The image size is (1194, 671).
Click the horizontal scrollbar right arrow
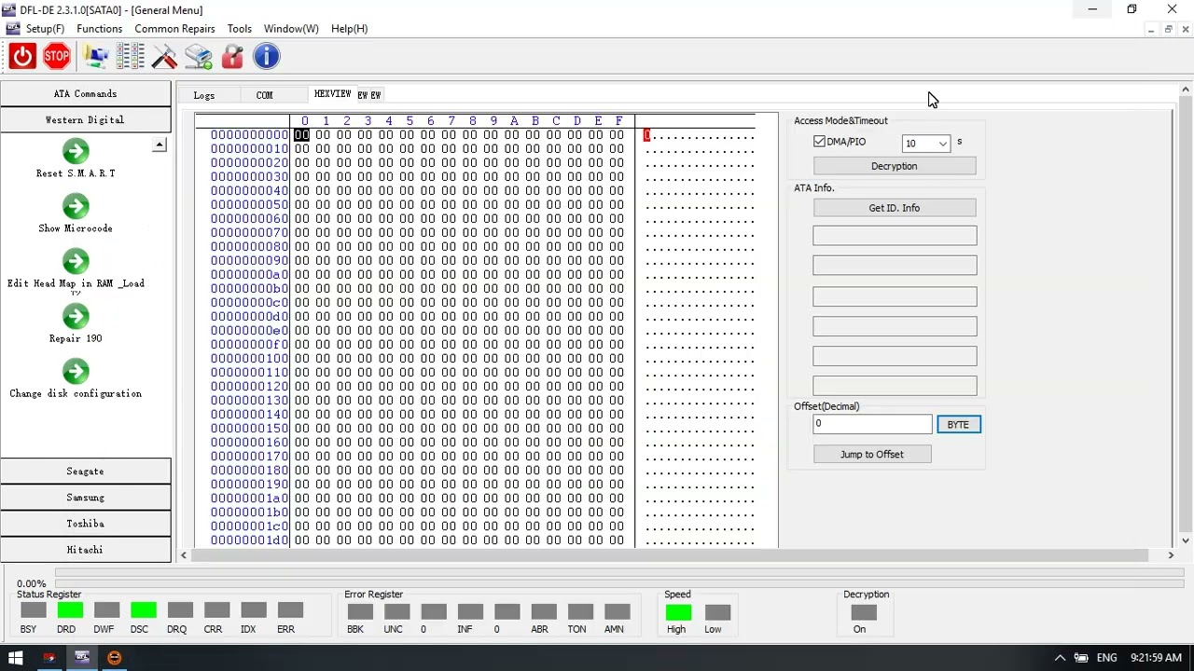tap(1171, 555)
